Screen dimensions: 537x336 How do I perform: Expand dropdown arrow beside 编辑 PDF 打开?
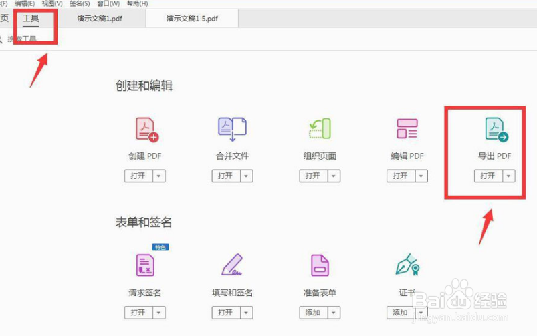tap(421, 176)
